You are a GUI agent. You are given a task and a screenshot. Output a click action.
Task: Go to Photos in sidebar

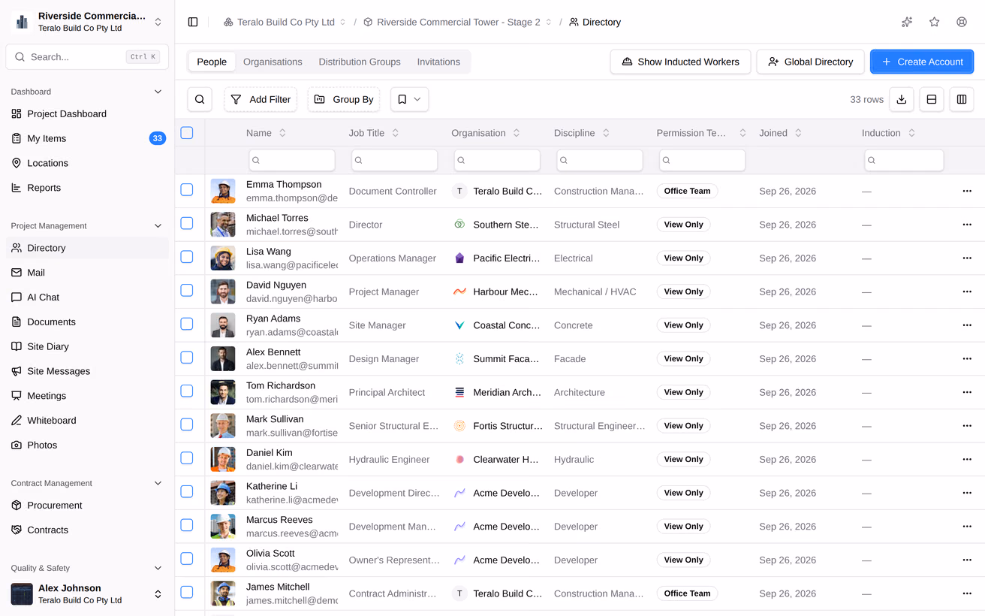(87, 445)
